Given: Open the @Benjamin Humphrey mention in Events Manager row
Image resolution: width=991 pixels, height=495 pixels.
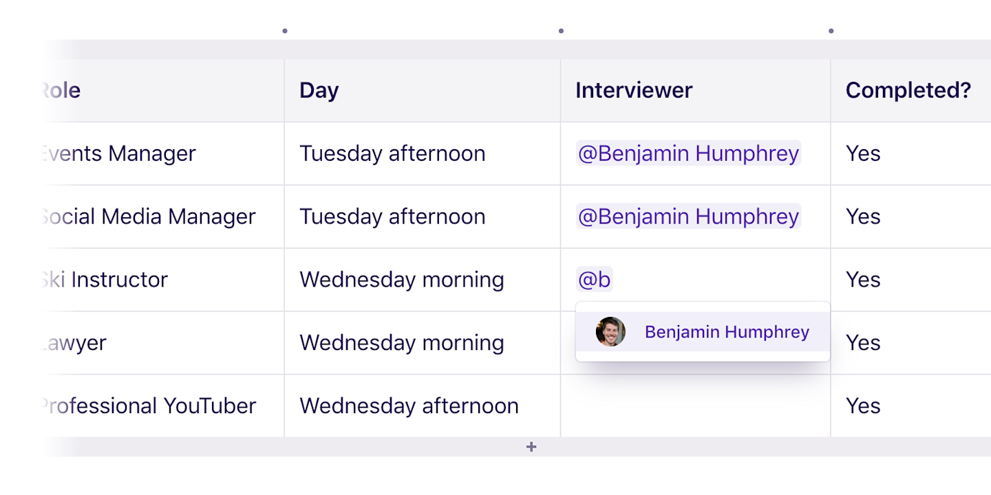Looking at the screenshot, I should 688,153.
